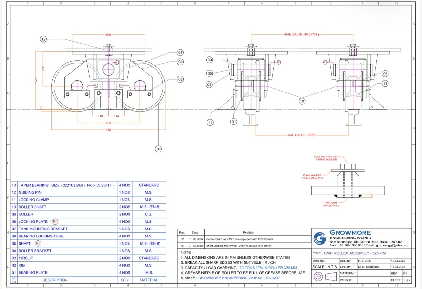Click the 'MATERIAL' column header in parts list
The width and height of the screenshot is (422, 289).
tap(149, 280)
